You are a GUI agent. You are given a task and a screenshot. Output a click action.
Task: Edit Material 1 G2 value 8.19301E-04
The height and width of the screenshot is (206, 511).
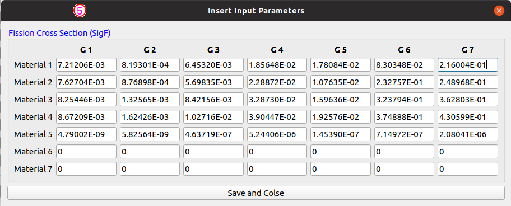(x=150, y=65)
